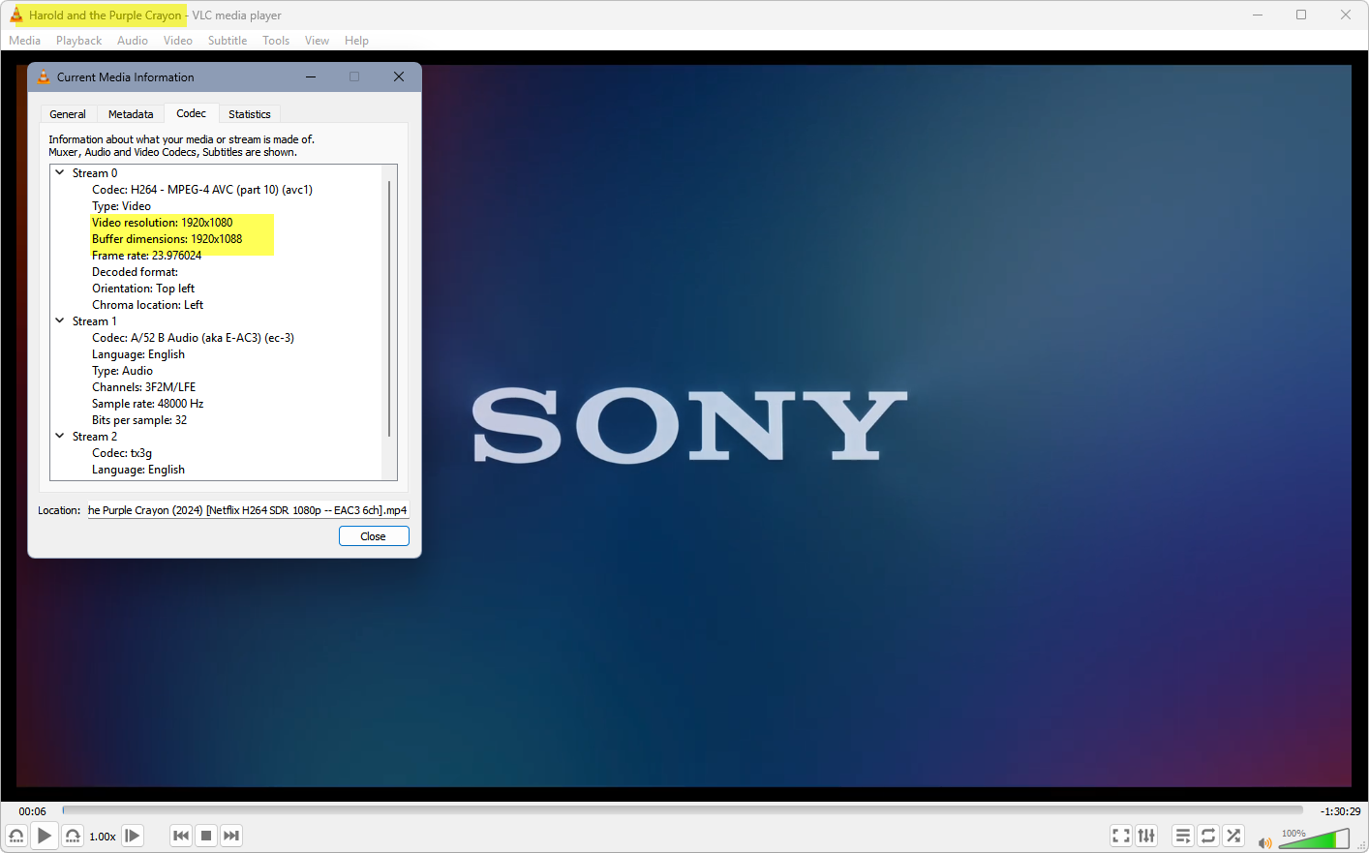Stop playback
The image size is (1369, 853).
point(206,836)
